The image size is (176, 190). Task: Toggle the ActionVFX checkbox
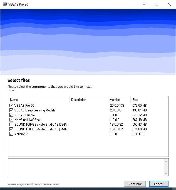point(11,134)
